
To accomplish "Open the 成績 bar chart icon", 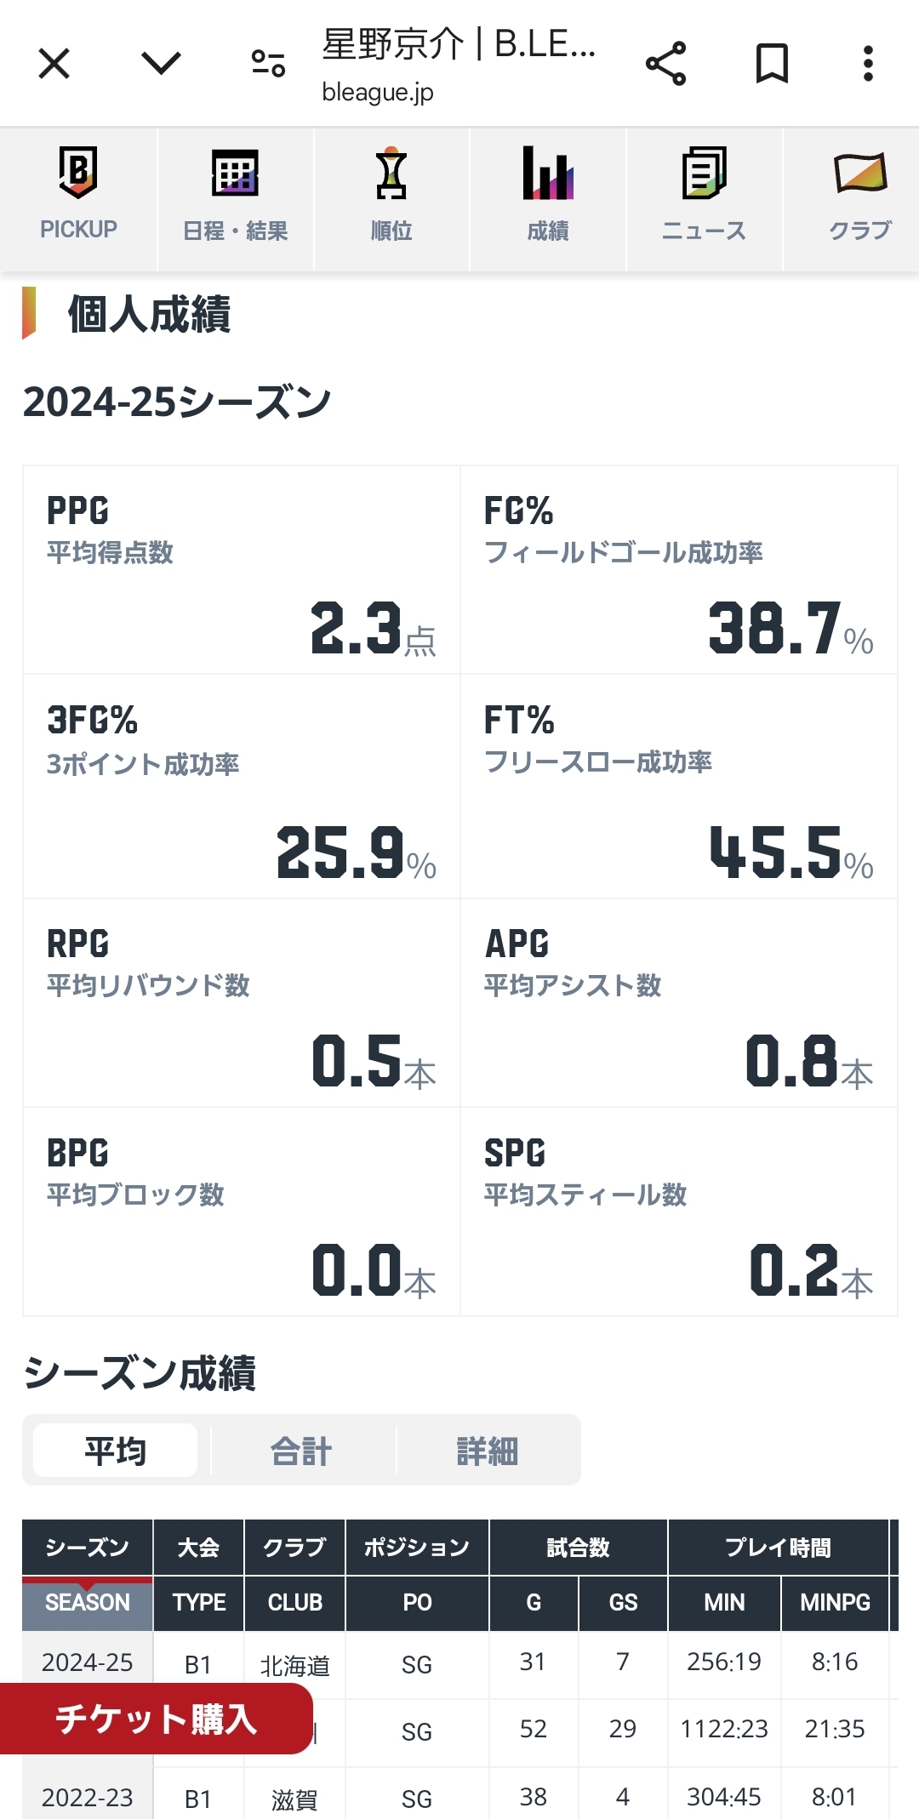I will (548, 172).
